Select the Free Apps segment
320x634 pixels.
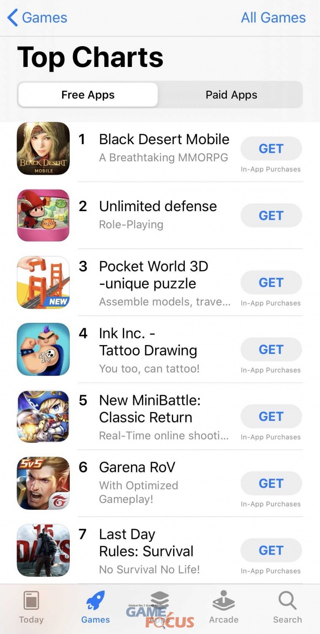(88, 95)
